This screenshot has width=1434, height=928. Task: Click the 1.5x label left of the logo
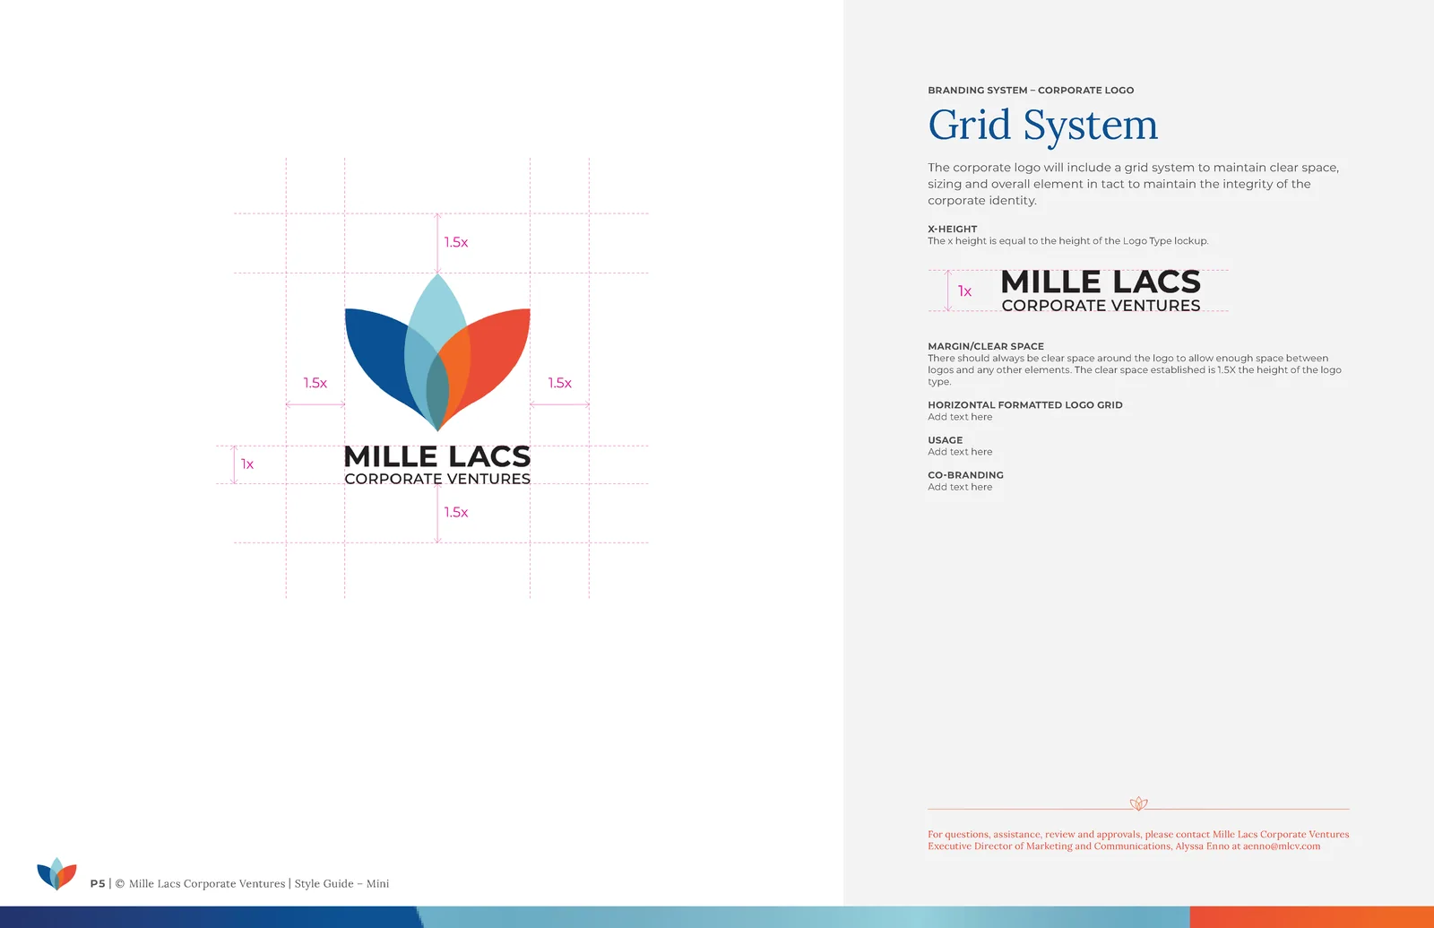(315, 383)
